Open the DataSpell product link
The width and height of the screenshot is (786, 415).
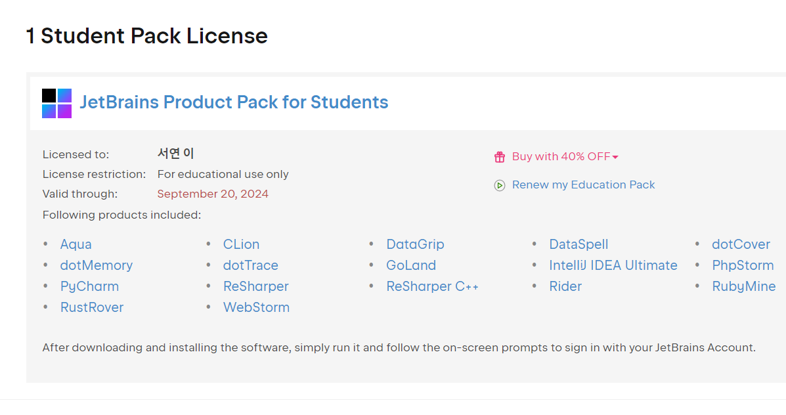point(579,244)
